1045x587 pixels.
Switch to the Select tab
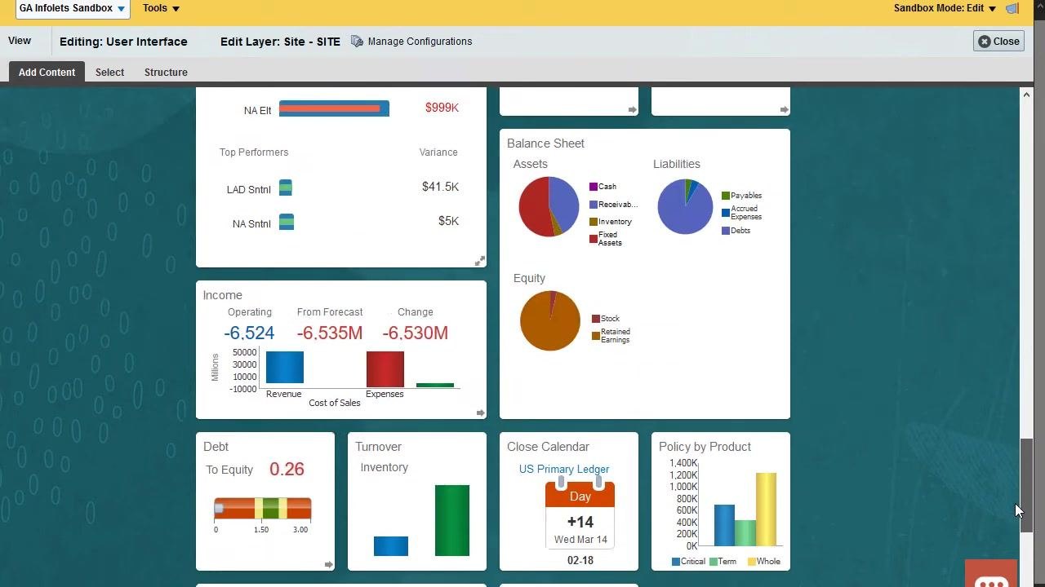[x=109, y=73]
